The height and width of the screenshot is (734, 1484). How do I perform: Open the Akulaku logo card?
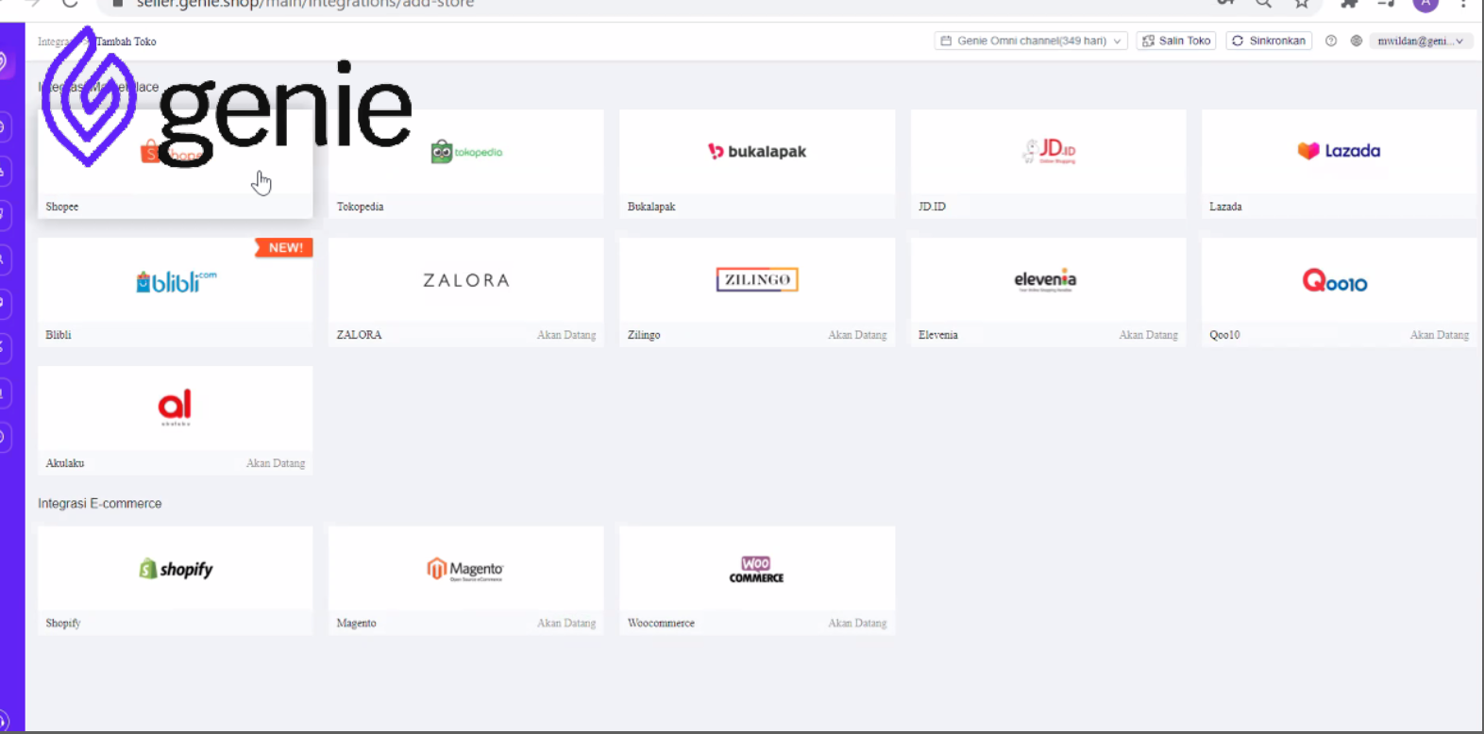click(175, 421)
